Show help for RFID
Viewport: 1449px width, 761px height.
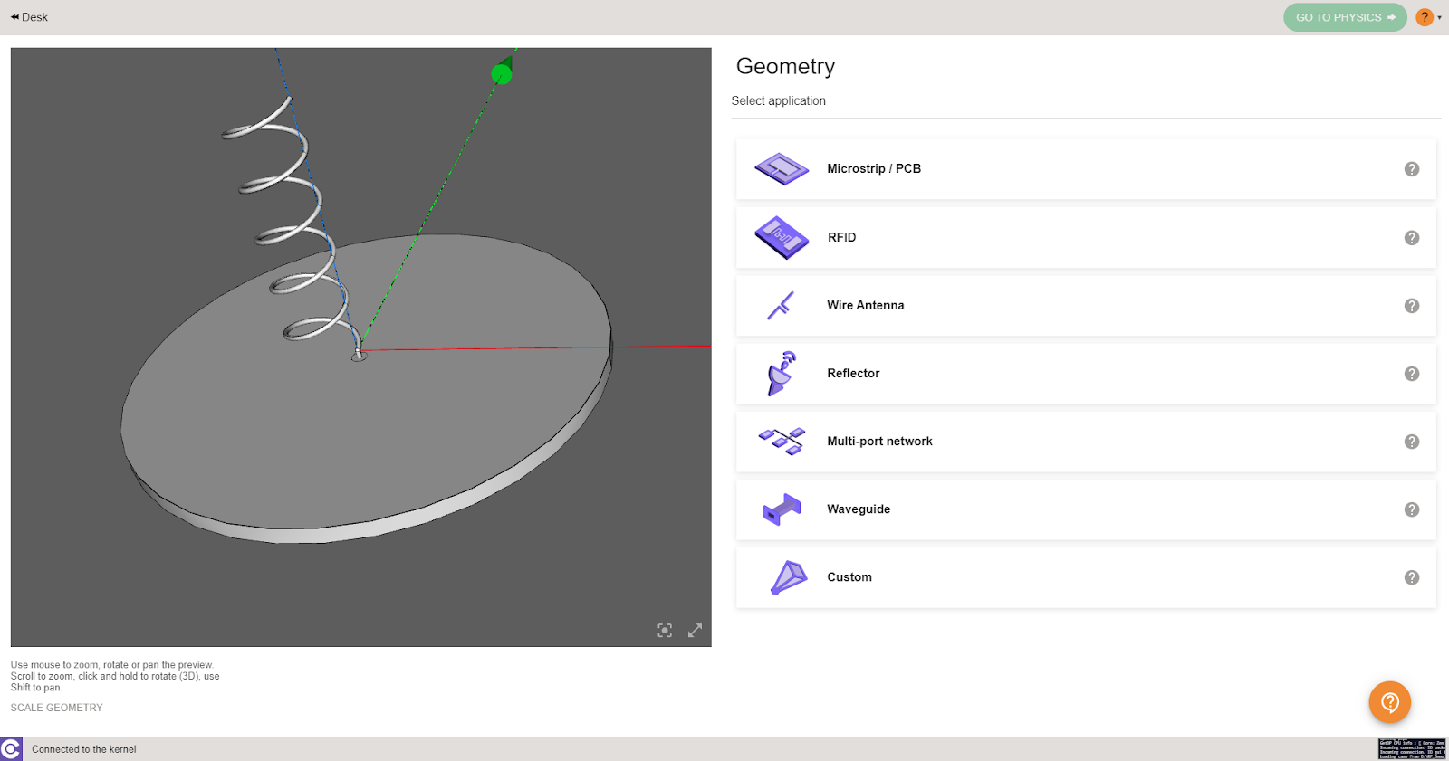click(1412, 238)
